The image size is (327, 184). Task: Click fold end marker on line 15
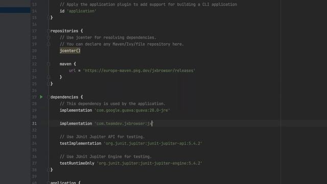[49, 18]
